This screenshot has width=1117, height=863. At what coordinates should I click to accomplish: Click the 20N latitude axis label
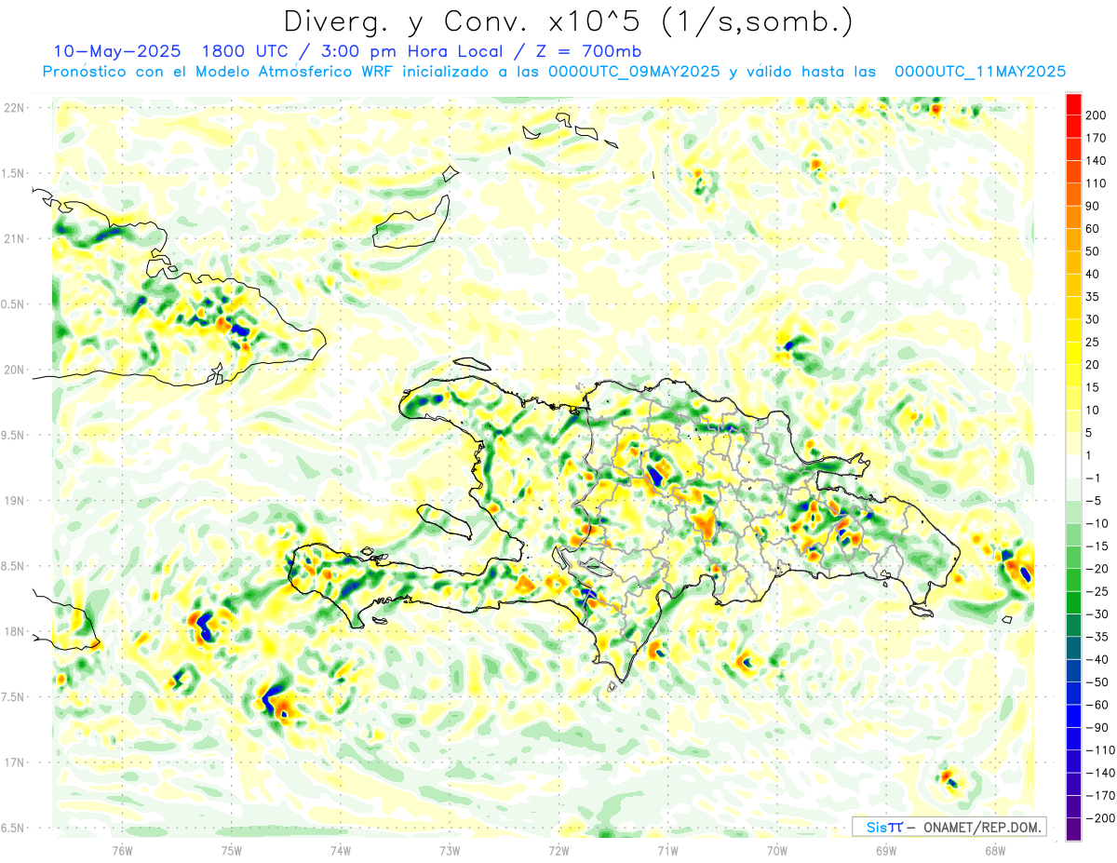pos(14,370)
